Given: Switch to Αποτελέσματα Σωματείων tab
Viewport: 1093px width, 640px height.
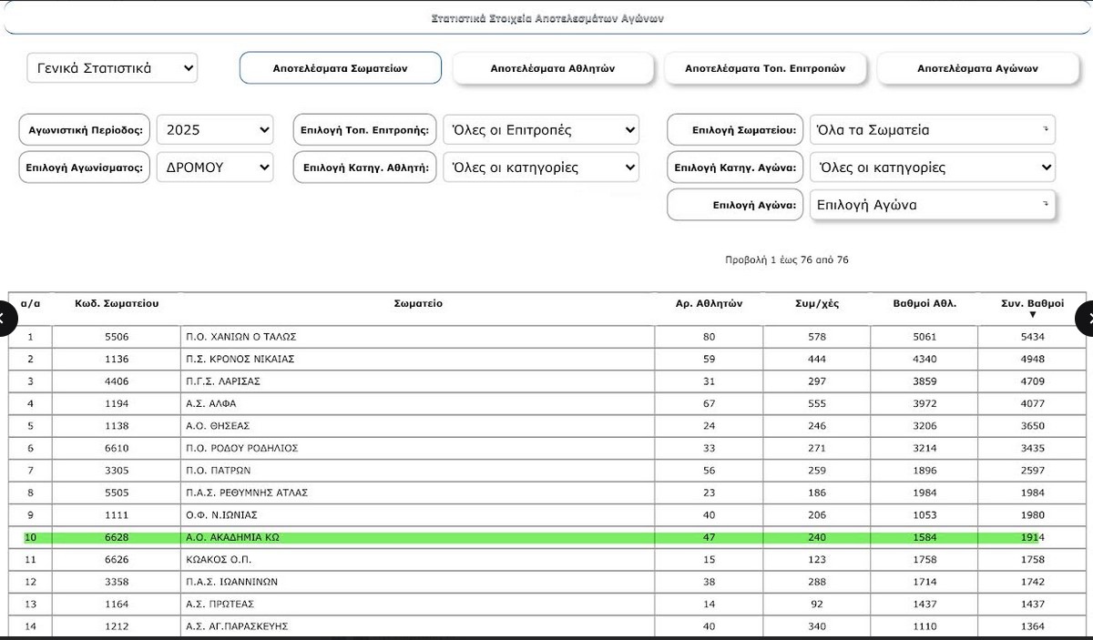Looking at the screenshot, I should pos(340,68).
